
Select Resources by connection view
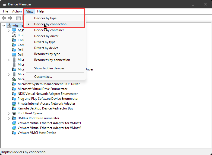(55, 60)
